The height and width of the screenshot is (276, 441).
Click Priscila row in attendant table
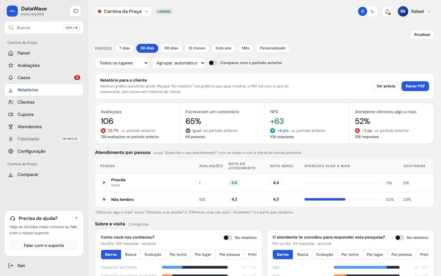click(x=265, y=183)
